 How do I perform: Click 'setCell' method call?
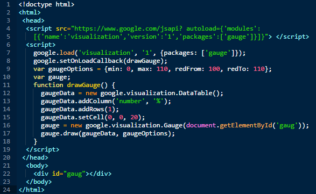pyautogui.click(x=91, y=117)
